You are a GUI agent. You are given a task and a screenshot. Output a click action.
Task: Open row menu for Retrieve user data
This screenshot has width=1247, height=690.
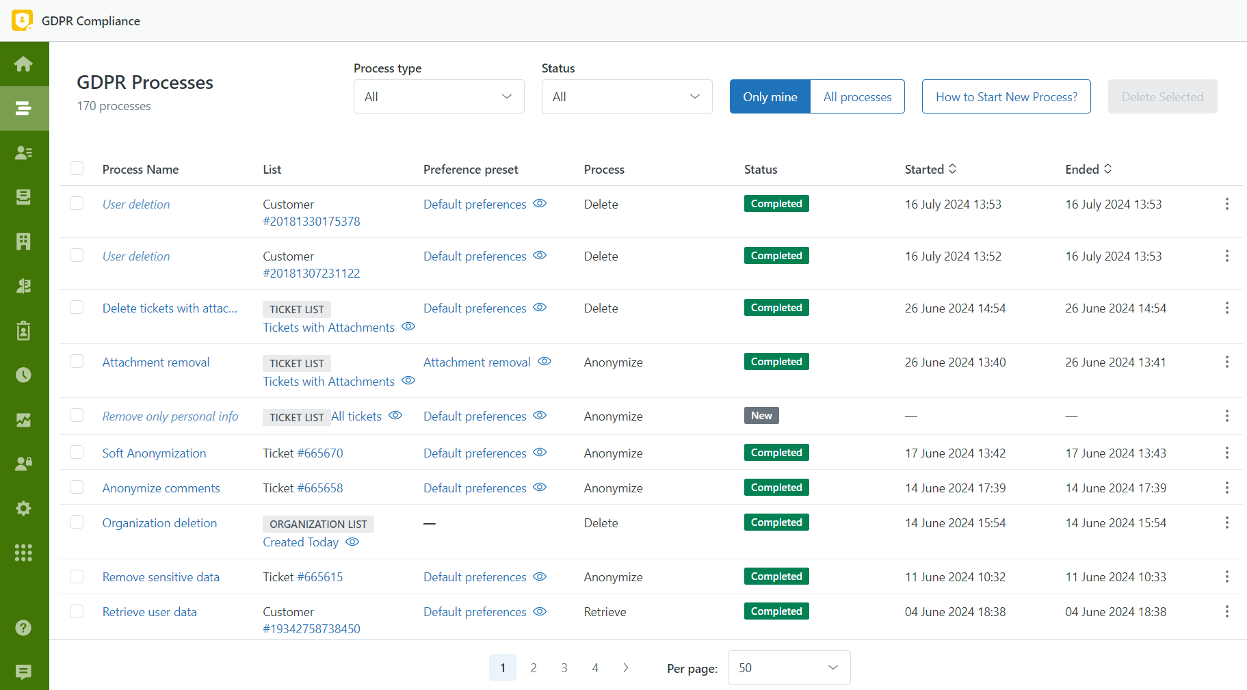[x=1227, y=611]
